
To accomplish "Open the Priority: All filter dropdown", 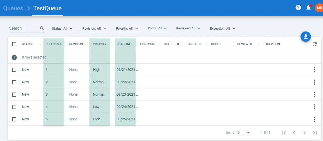I will 127,29.
